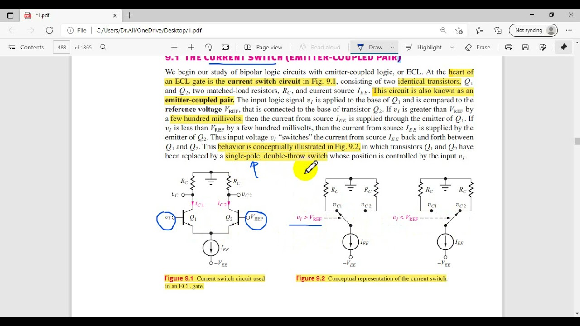This screenshot has width=580, height=326.
Task: Go back to previous page
Action: click(x=12, y=30)
